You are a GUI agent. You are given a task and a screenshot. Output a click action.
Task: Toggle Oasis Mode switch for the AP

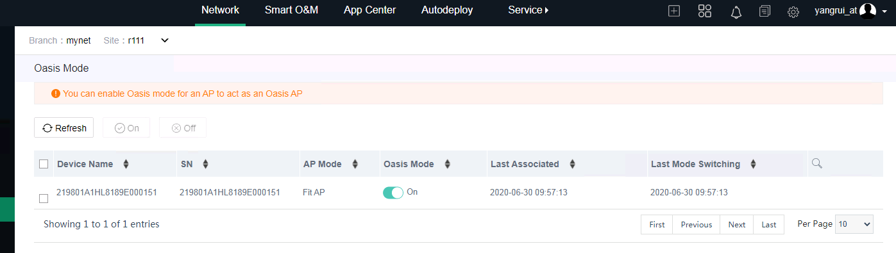click(x=393, y=193)
